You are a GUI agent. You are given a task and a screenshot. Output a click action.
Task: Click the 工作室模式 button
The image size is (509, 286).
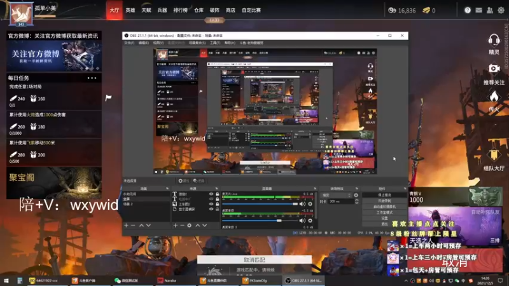click(384, 213)
